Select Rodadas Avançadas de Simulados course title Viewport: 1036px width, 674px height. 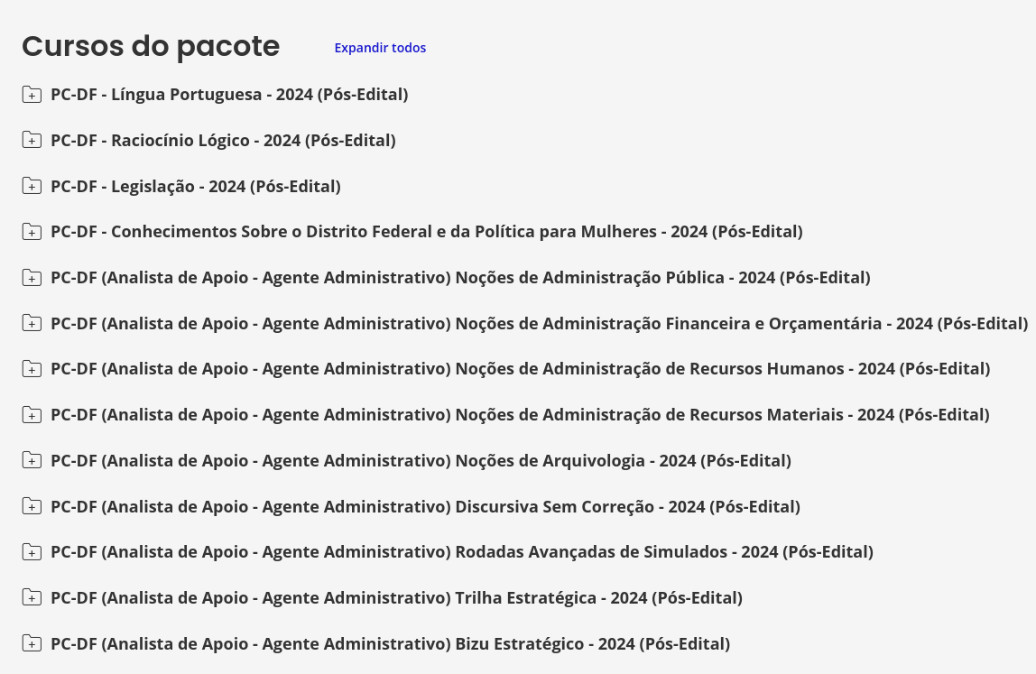462,552
